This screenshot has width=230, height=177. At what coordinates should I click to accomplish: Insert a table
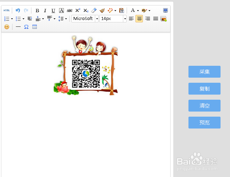click(x=34, y=27)
